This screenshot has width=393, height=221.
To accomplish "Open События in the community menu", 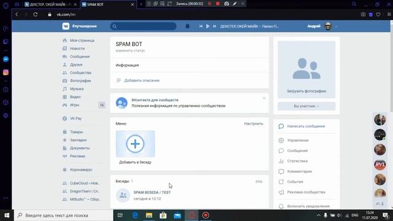I will [x=295, y=182].
